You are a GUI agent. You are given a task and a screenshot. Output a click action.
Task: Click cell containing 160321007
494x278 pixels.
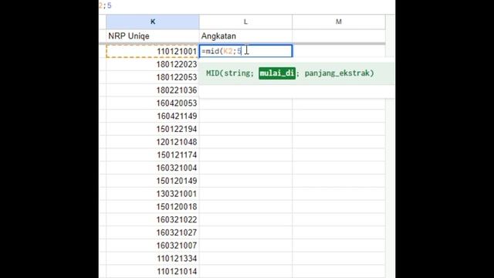pos(153,246)
